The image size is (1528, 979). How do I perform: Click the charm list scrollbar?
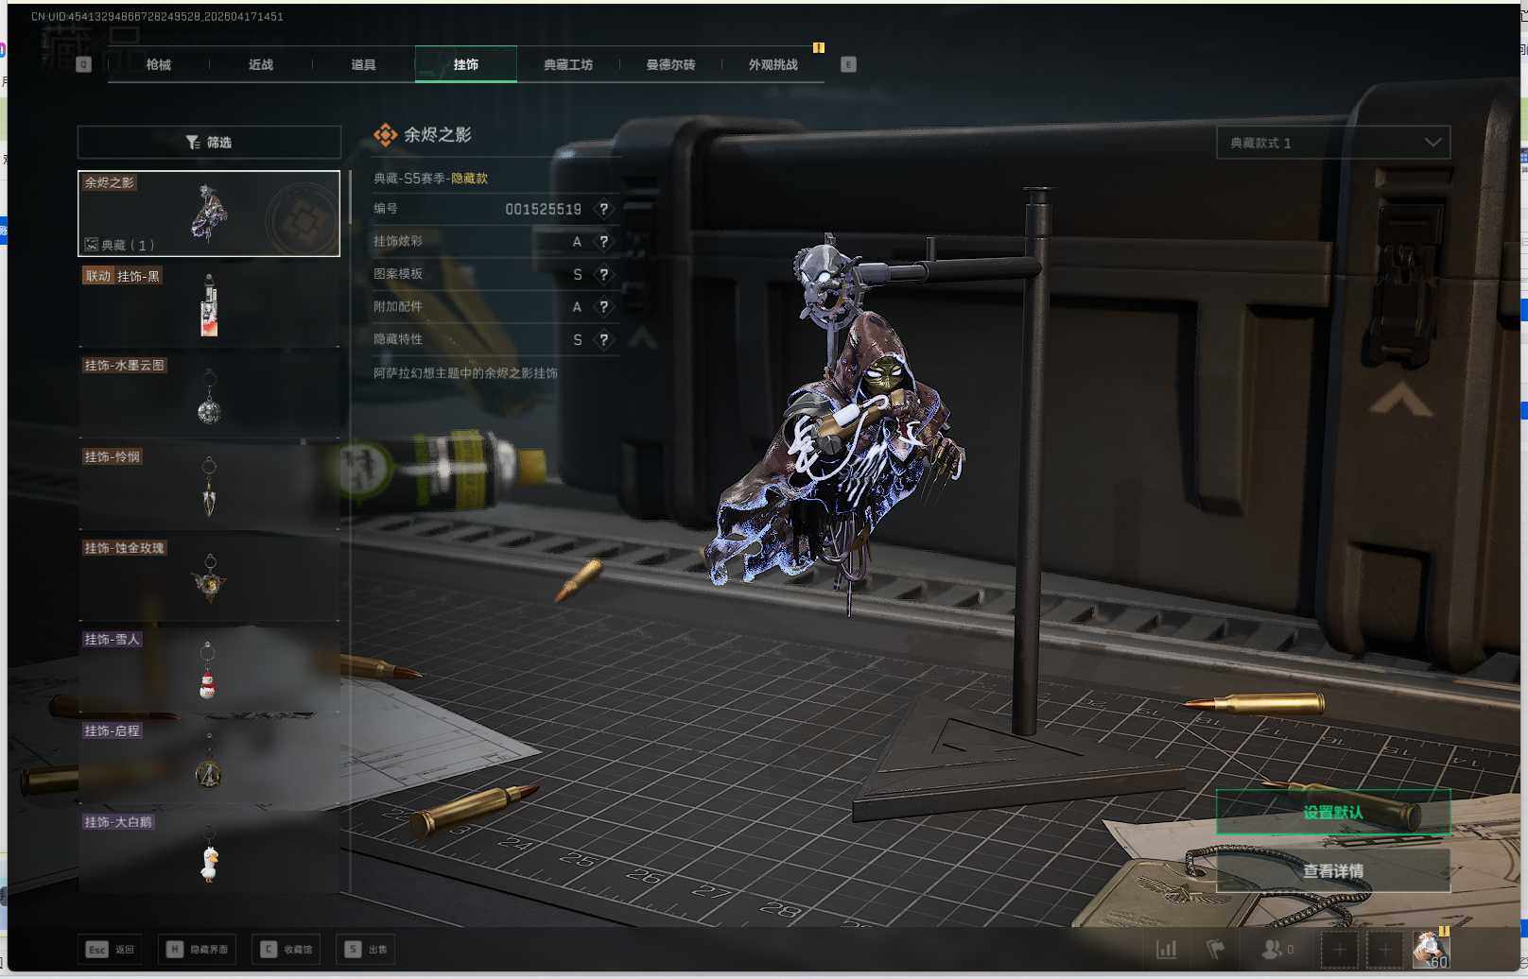350,198
